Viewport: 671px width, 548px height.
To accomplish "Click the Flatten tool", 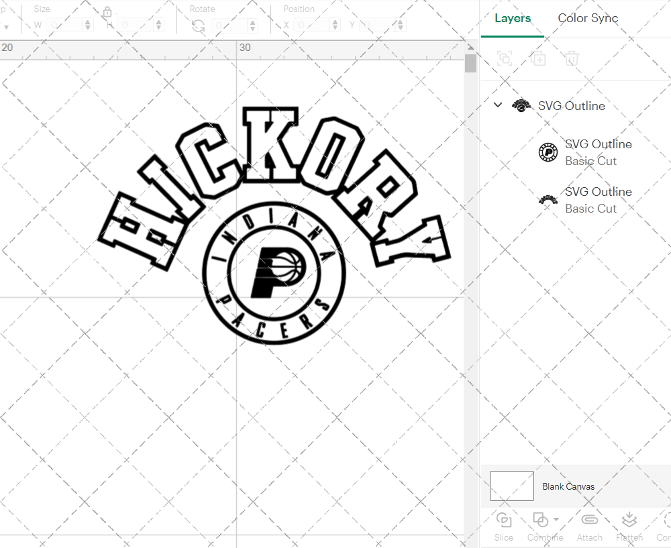I will point(629,526).
